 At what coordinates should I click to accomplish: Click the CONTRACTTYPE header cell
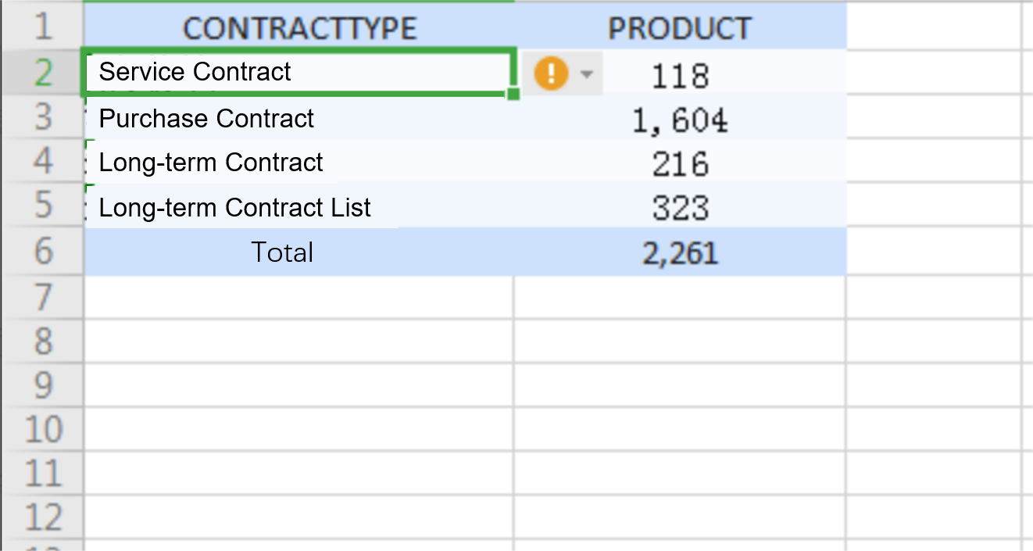299,27
